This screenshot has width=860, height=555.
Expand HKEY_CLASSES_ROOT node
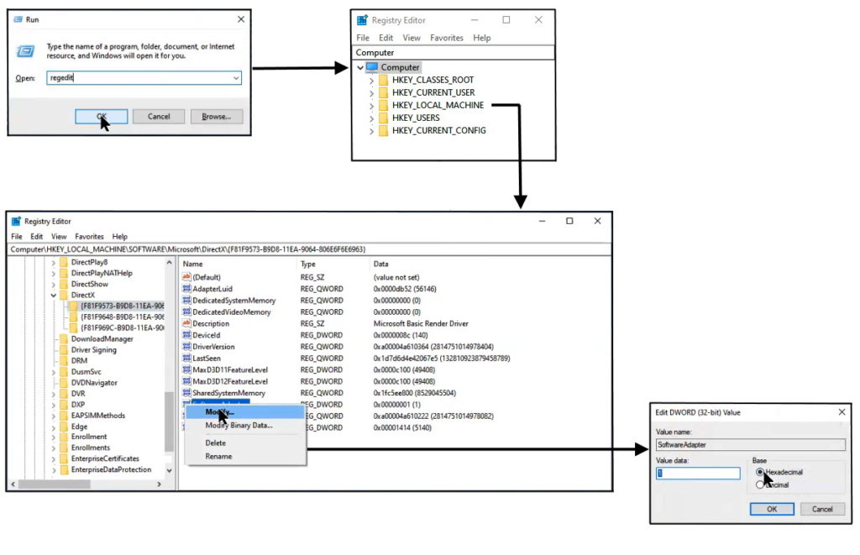(371, 81)
